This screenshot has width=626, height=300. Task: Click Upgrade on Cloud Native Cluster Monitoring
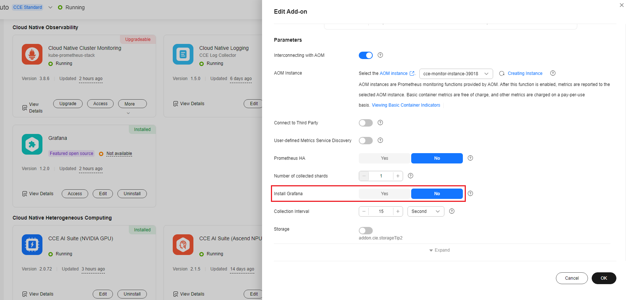pyautogui.click(x=68, y=104)
